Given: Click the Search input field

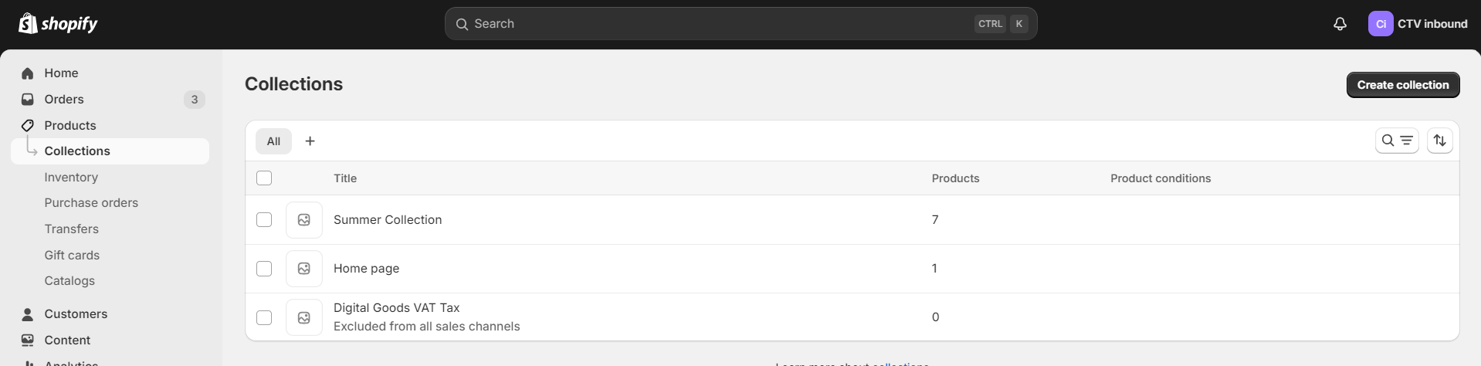Looking at the screenshot, I should [x=718, y=24].
